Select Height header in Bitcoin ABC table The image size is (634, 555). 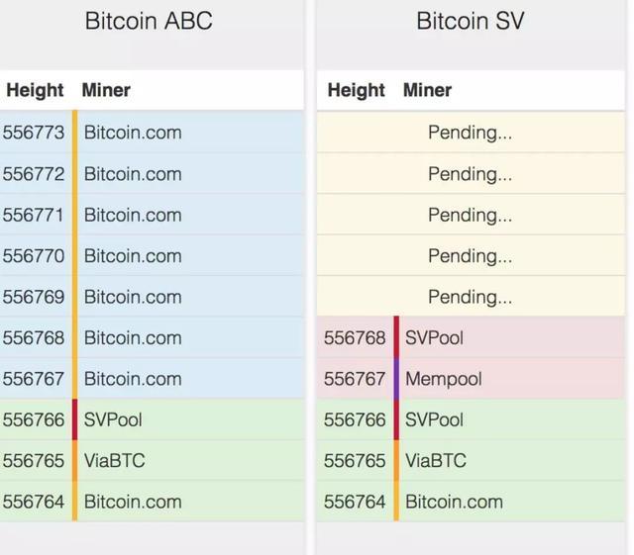pos(36,90)
